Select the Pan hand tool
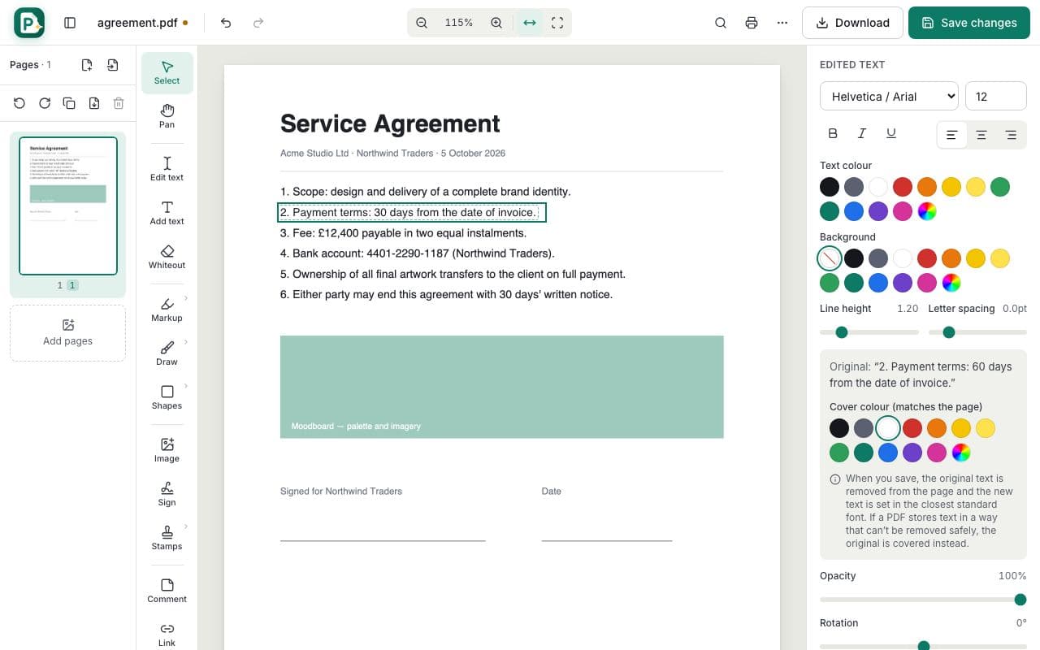The image size is (1040, 650). tap(167, 116)
